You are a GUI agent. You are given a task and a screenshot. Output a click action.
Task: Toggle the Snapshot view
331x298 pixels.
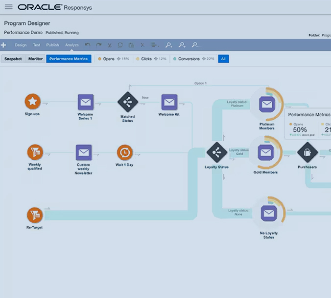click(x=13, y=59)
